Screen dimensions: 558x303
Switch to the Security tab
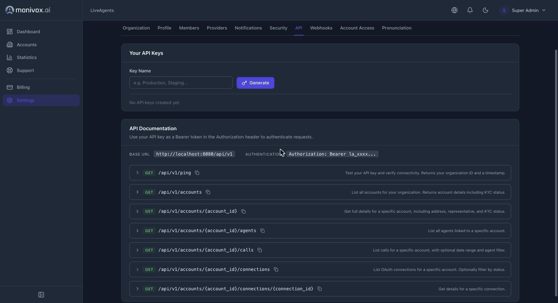(x=278, y=28)
